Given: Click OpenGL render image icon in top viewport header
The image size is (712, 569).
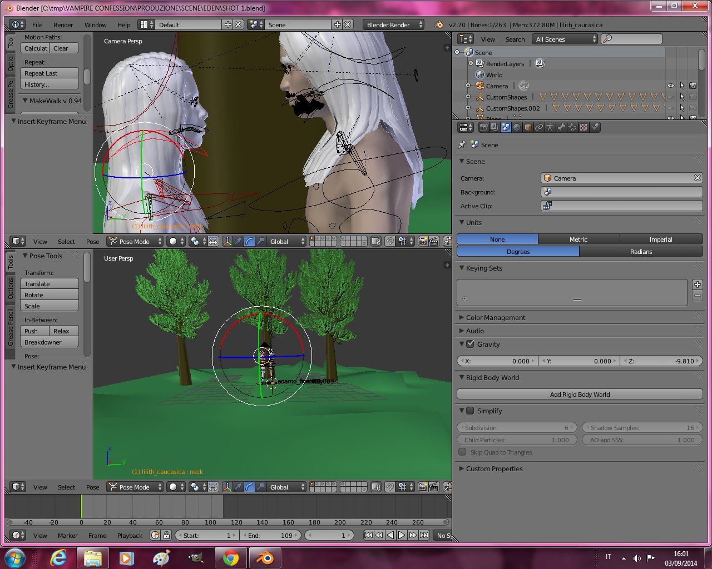Looking at the screenshot, I should pyautogui.click(x=423, y=241).
